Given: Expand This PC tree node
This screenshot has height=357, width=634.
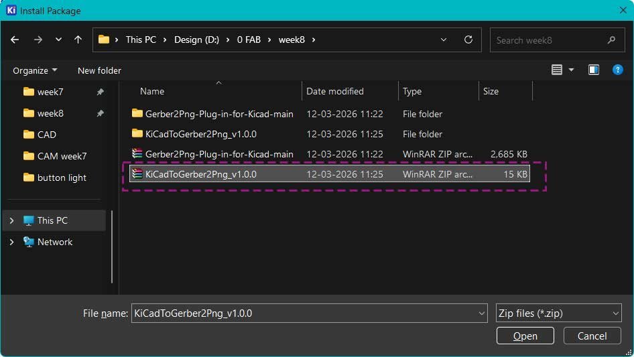Looking at the screenshot, I should pos(11,220).
